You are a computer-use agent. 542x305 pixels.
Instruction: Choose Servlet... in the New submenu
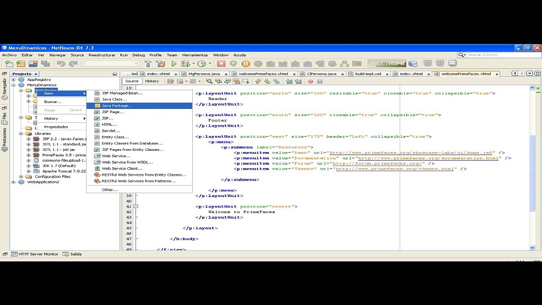click(x=139, y=131)
